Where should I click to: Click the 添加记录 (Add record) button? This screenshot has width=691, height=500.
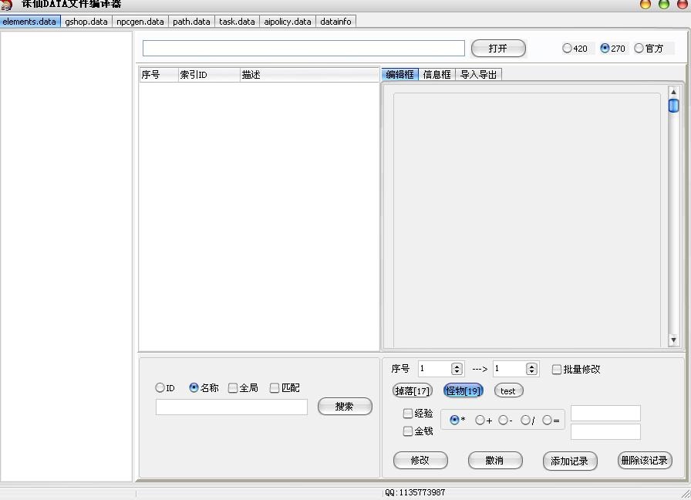coord(570,460)
